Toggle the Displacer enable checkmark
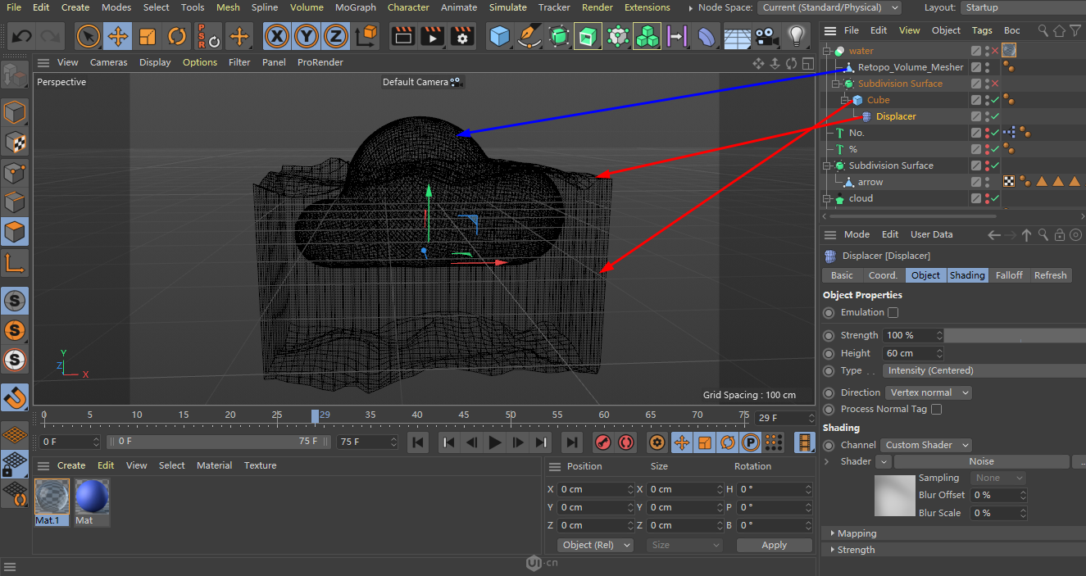 click(995, 116)
